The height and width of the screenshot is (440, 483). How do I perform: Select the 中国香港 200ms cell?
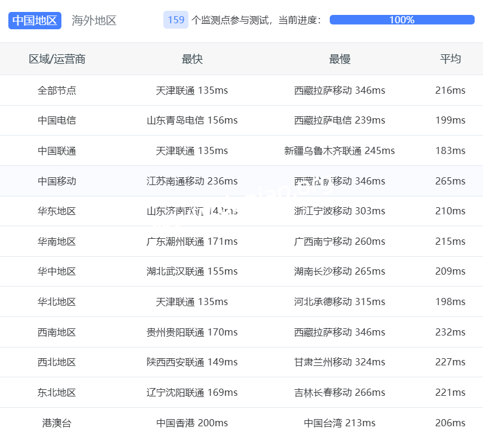(x=192, y=423)
